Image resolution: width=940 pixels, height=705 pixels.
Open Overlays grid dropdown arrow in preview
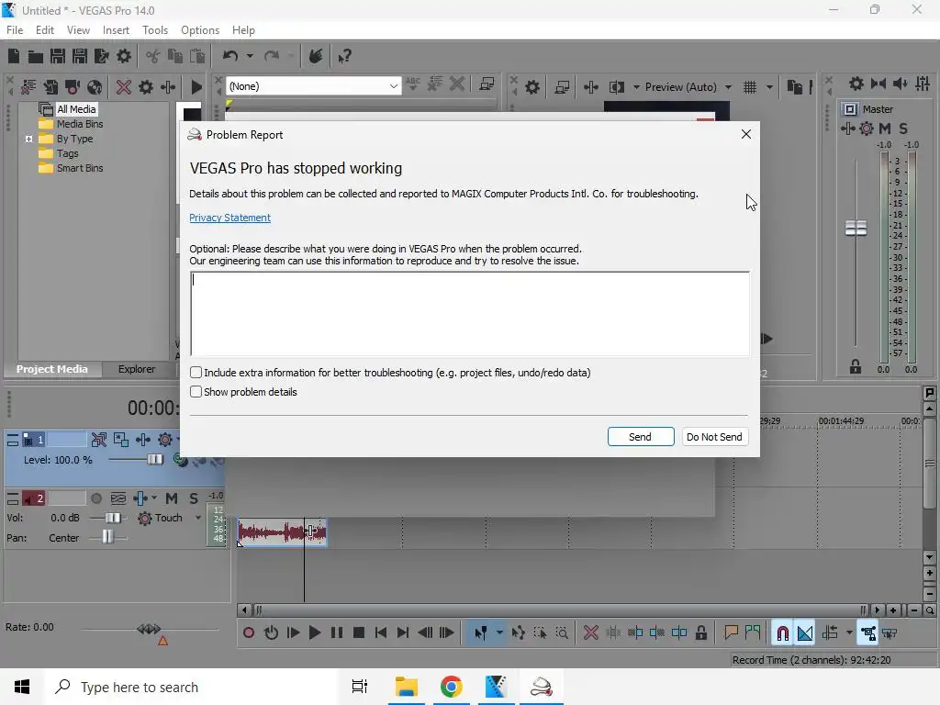click(769, 87)
